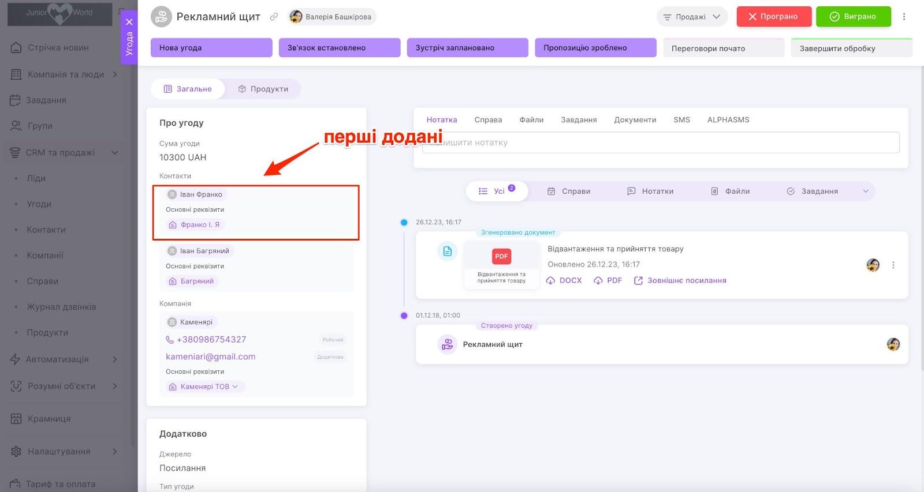Select the Нотатка tab

pos(442,120)
